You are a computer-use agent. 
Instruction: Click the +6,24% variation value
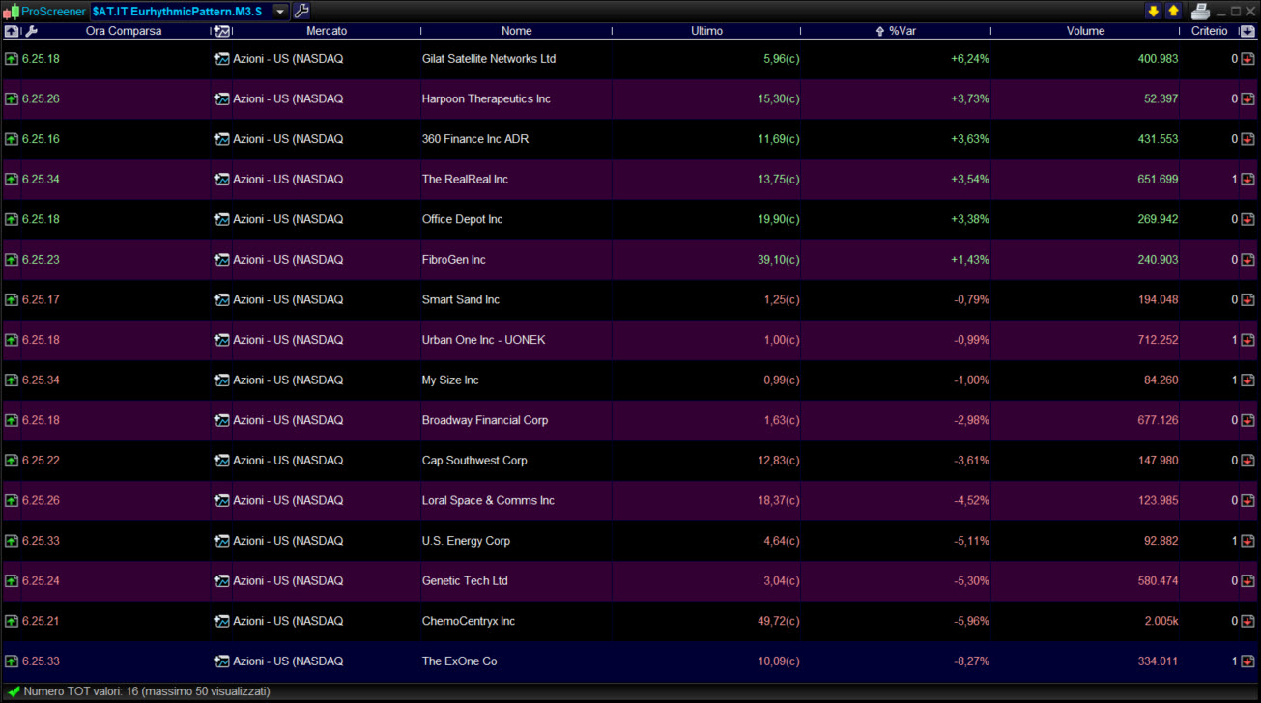(x=970, y=59)
